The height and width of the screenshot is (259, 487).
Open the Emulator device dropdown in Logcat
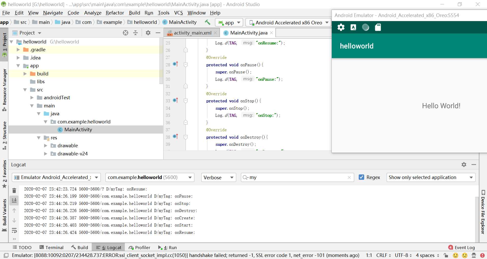(x=56, y=177)
